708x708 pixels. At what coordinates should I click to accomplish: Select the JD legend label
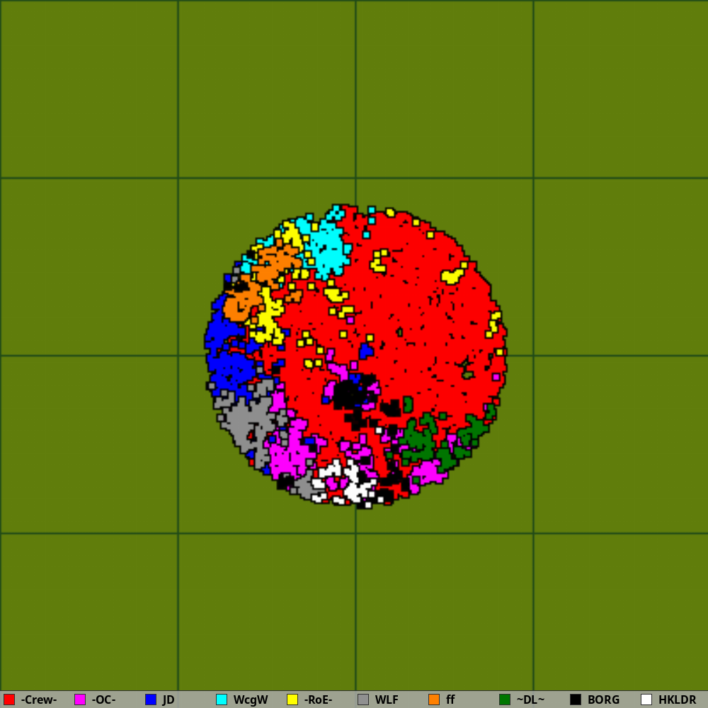tap(169, 700)
